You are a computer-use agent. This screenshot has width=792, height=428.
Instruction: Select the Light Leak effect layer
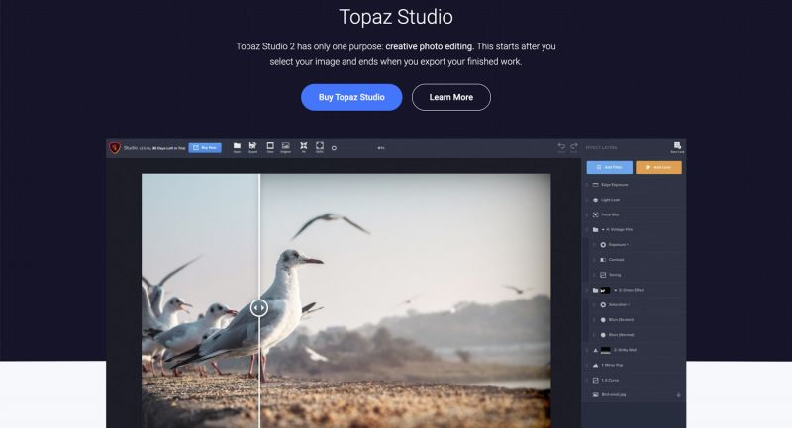coord(634,200)
